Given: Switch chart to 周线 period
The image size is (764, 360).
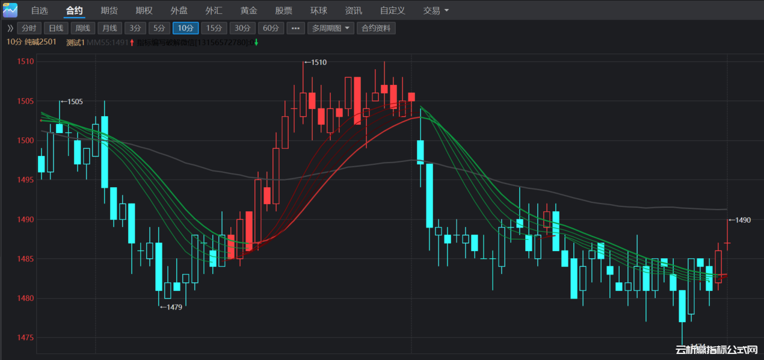Looking at the screenshot, I should tap(82, 28).
